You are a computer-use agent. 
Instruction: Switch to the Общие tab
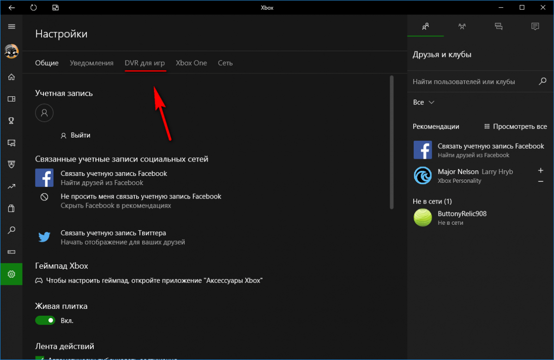pos(47,63)
